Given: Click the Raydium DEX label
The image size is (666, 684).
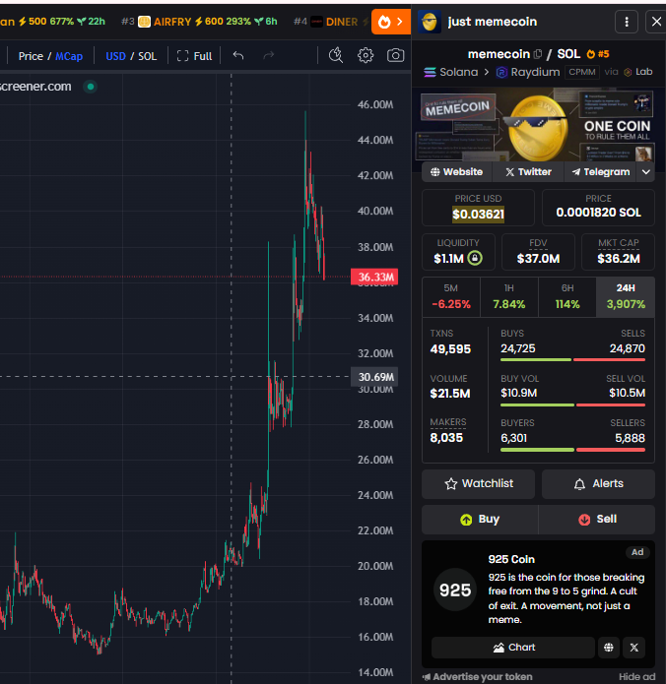Looking at the screenshot, I should pos(528,72).
